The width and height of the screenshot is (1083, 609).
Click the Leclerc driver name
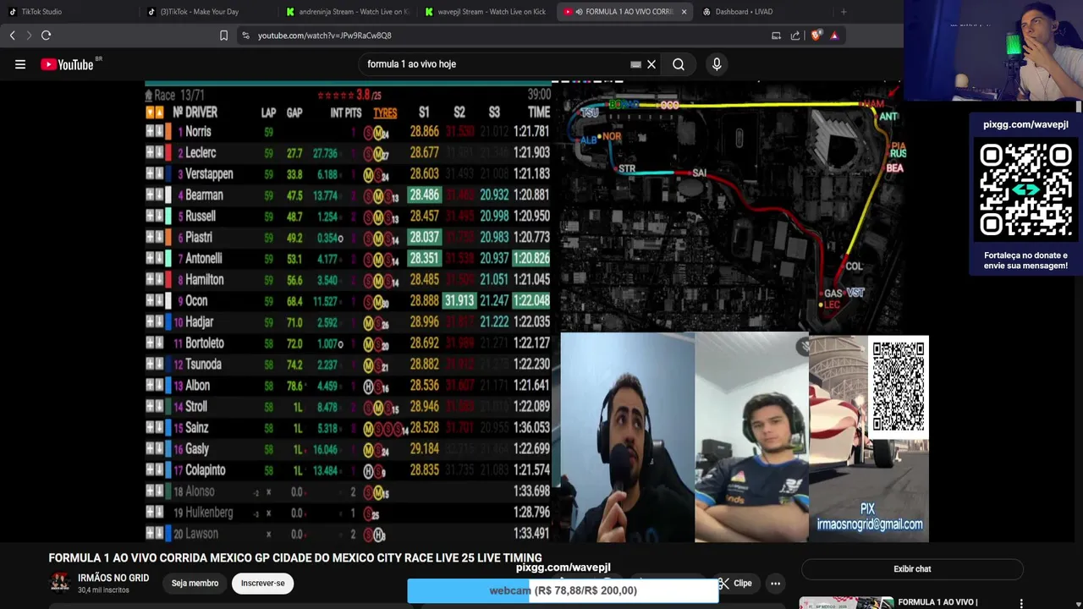(201, 153)
